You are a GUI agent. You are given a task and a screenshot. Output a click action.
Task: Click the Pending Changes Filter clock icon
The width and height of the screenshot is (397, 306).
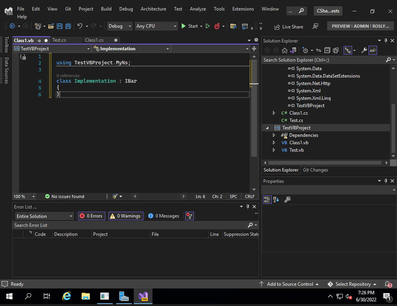point(305,50)
